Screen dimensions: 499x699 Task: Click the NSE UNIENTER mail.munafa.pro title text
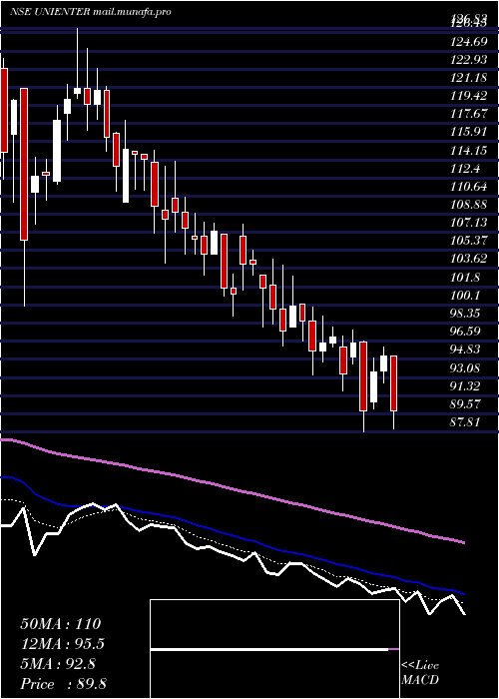pyautogui.click(x=91, y=12)
